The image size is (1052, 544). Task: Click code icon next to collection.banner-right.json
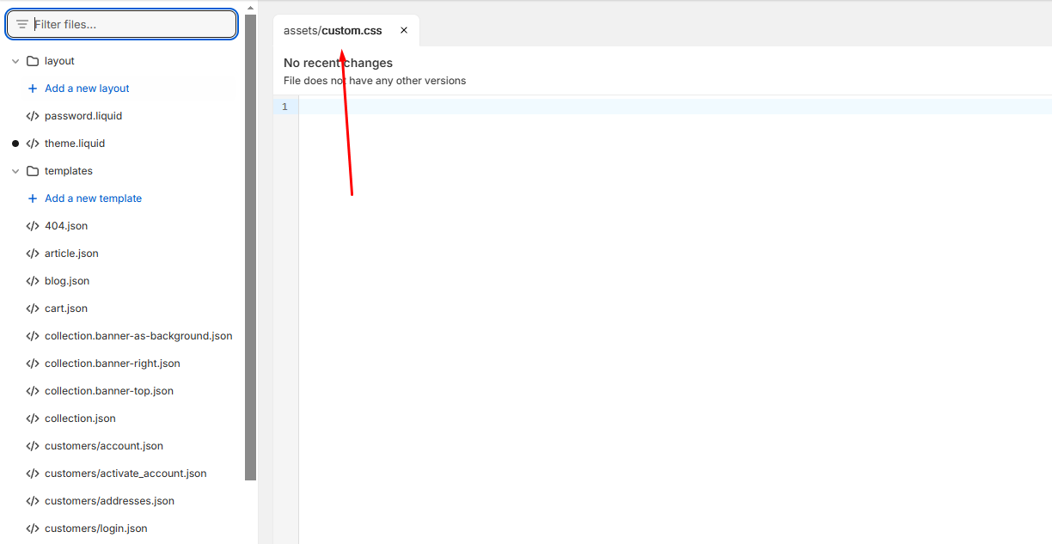[x=33, y=364]
